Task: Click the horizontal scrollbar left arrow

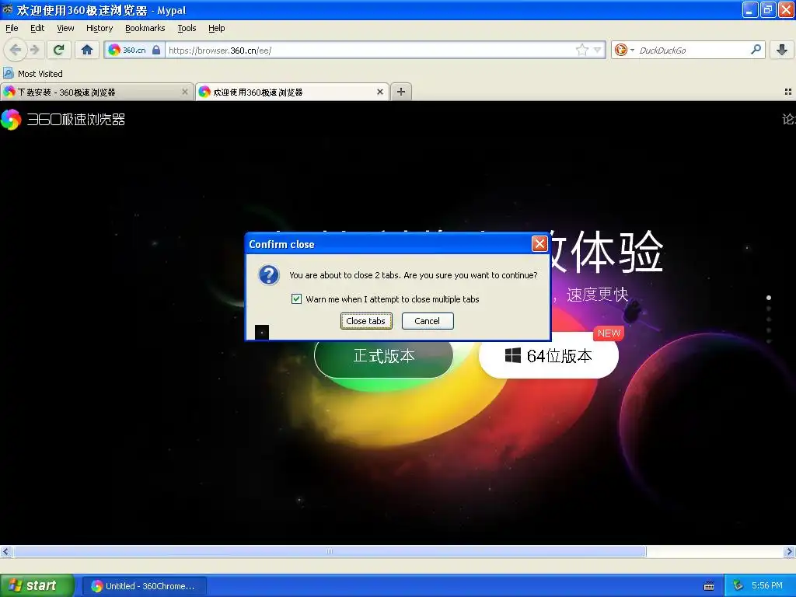Action: (x=6, y=551)
